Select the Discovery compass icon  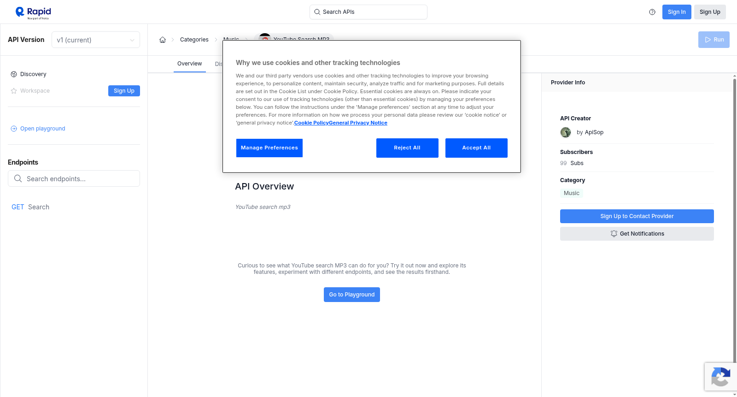(x=14, y=74)
